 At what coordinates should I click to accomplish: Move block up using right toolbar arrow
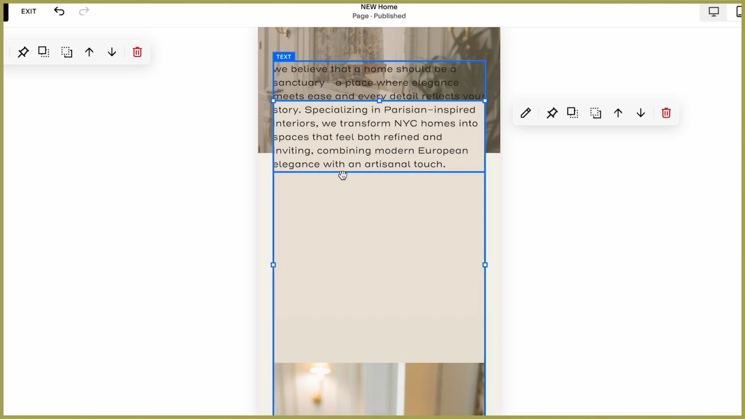tap(618, 113)
